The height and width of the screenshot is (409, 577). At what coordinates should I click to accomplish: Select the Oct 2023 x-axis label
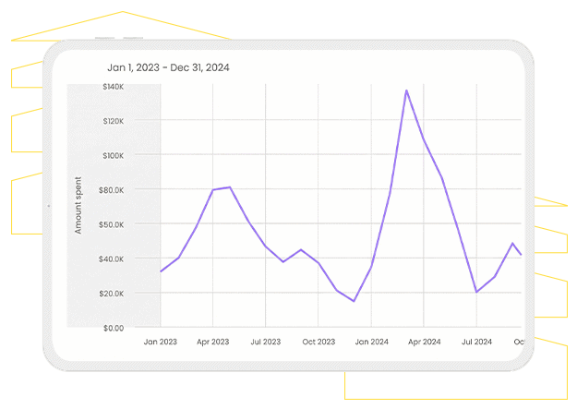[319, 342]
